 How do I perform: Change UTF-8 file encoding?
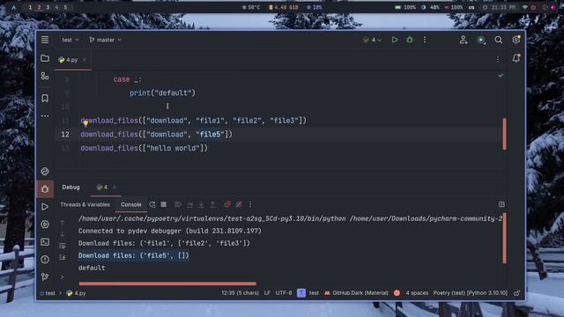point(284,293)
